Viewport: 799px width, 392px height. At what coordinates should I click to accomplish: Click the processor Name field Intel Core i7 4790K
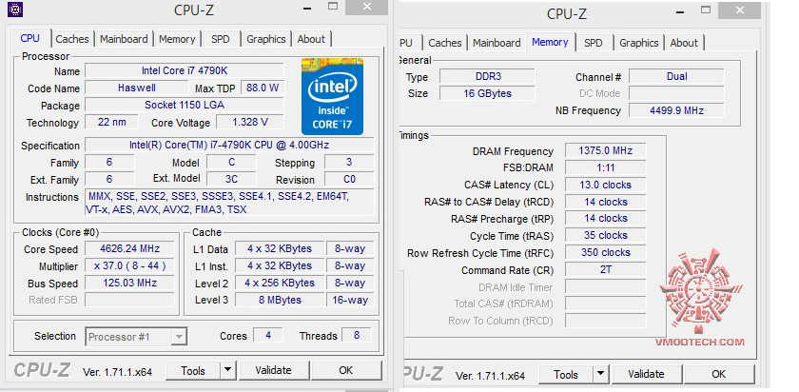point(185,70)
